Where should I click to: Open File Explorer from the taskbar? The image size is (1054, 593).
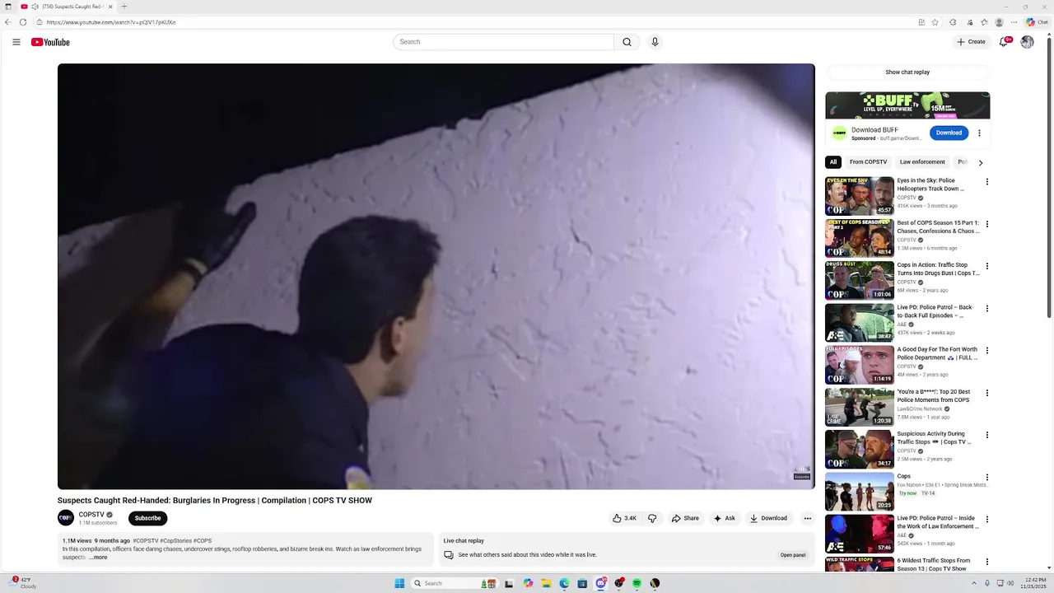(x=546, y=583)
